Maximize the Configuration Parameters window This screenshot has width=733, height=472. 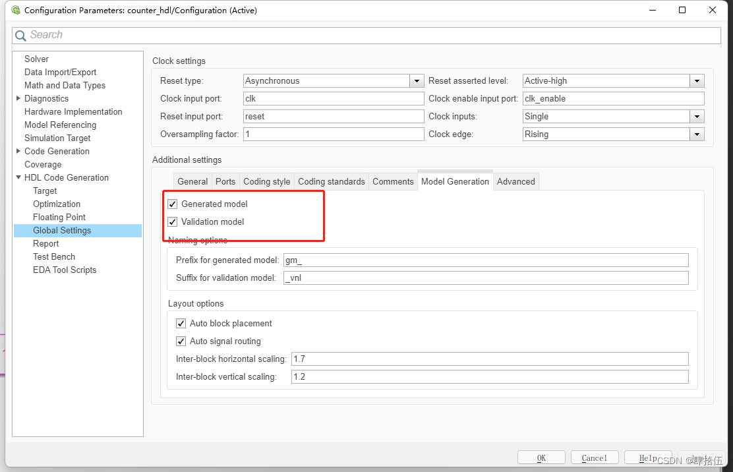point(682,10)
